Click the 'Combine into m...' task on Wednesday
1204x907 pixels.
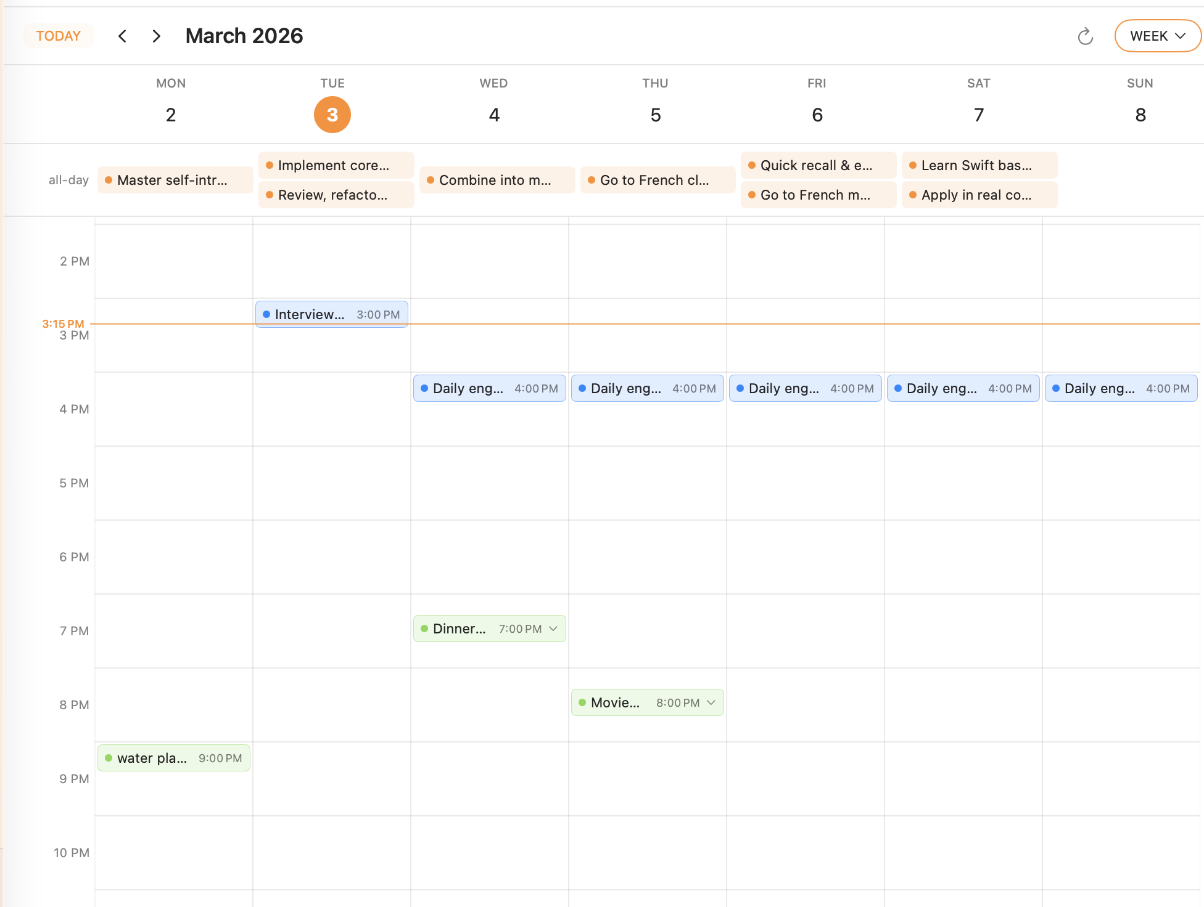pyautogui.click(x=497, y=180)
